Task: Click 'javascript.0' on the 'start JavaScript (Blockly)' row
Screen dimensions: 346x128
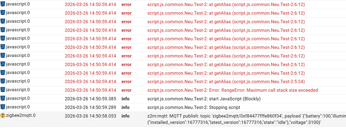Action: click(18, 98)
